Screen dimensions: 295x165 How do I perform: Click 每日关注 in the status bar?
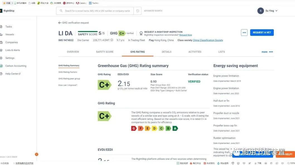tap(196, 163)
